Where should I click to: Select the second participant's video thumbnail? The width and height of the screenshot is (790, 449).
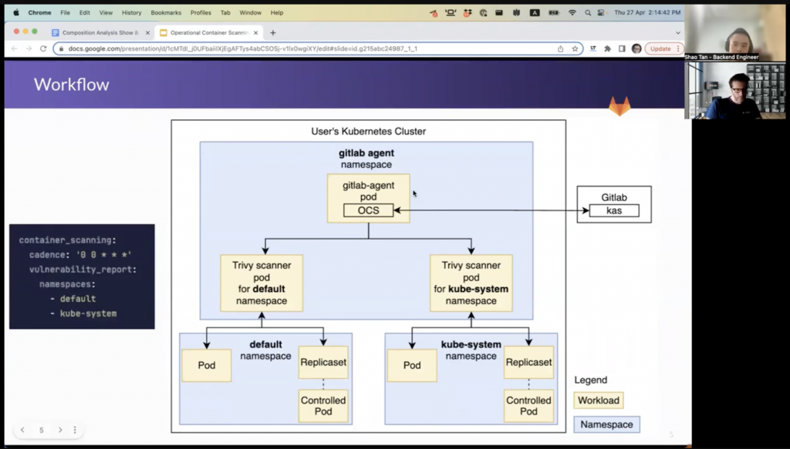pyautogui.click(x=734, y=91)
